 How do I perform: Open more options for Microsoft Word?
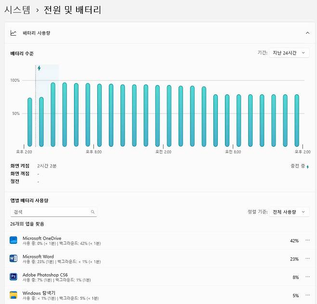[x=308, y=259]
